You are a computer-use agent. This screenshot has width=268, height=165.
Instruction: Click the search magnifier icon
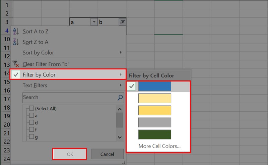[120, 98]
